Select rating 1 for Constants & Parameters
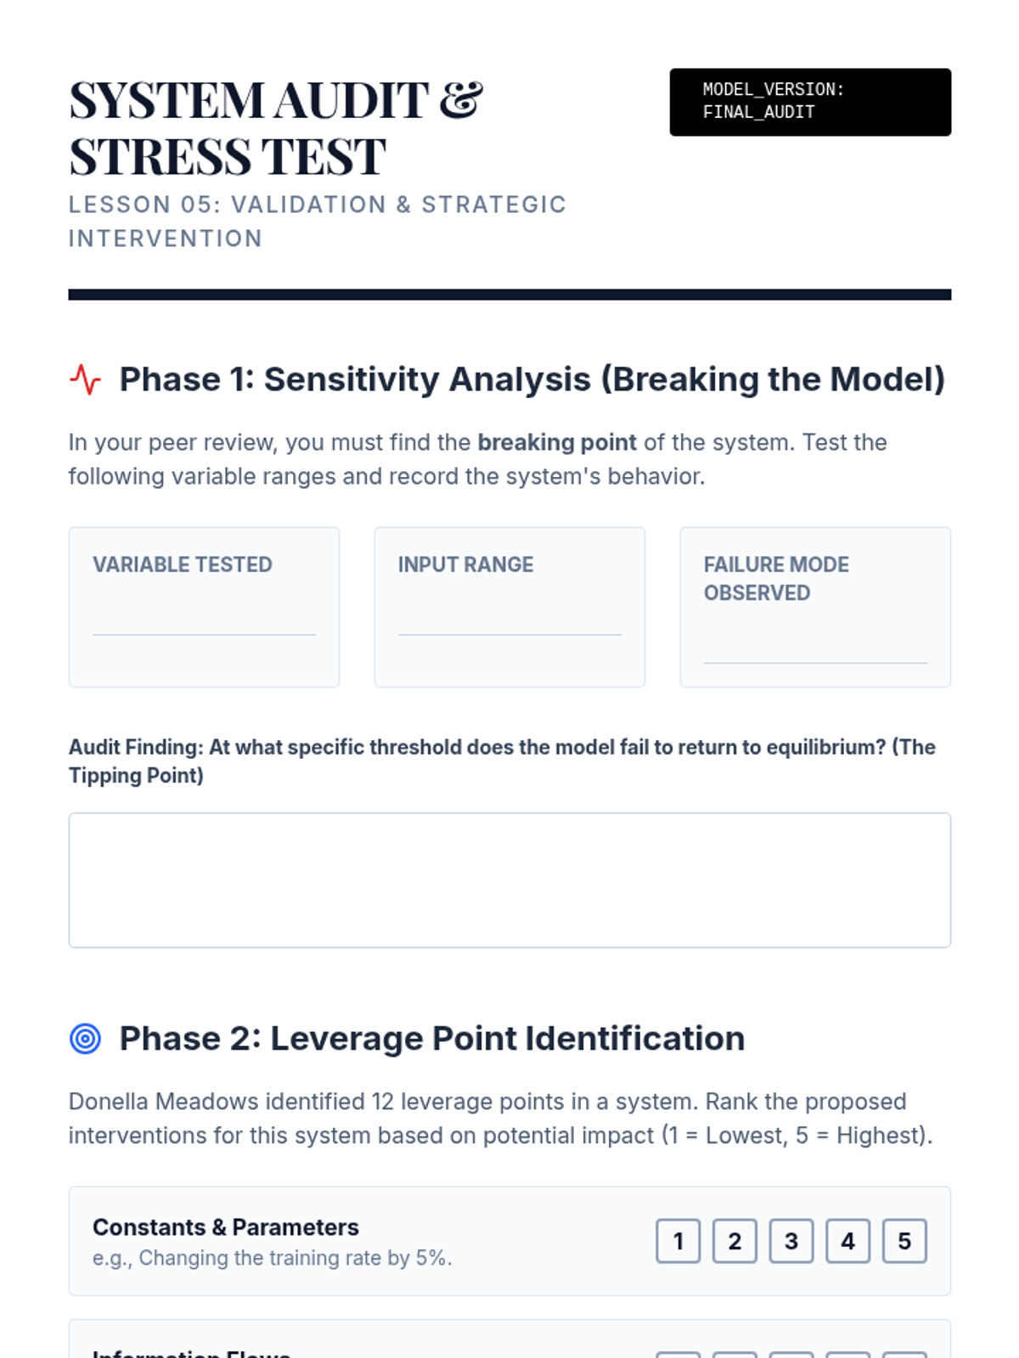Screen dimensions: 1019x1358 (678, 1241)
